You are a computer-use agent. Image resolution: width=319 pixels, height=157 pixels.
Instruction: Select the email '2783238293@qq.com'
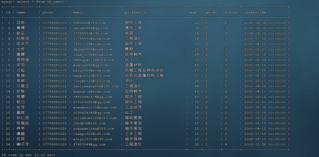[91, 102]
